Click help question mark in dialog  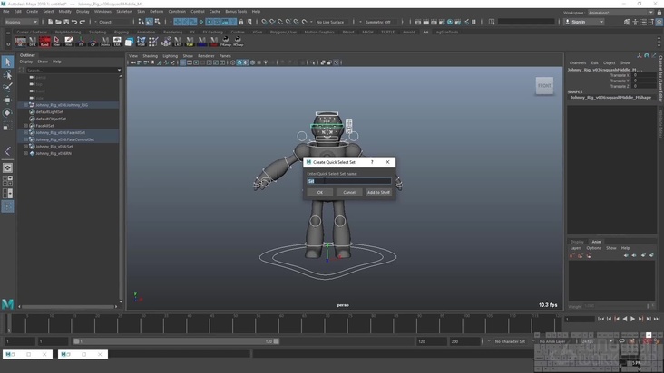[372, 162]
